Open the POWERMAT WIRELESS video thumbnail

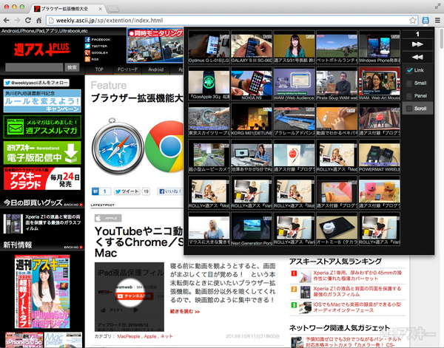point(380,156)
